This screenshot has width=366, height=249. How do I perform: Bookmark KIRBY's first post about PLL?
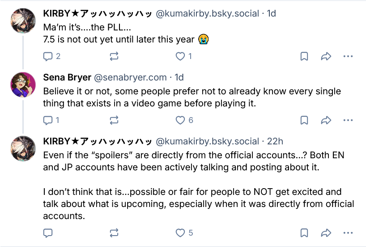(x=304, y=56)
